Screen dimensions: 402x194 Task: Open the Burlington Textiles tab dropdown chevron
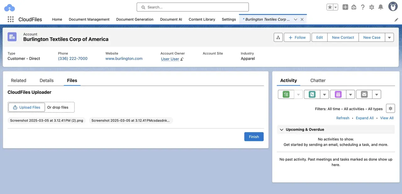click(296, 19)
